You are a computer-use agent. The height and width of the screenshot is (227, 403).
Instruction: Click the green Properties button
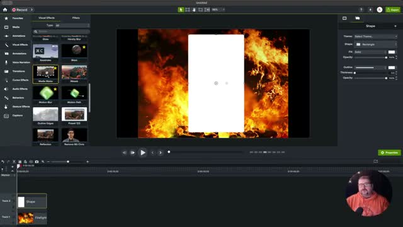coord(389,153)
